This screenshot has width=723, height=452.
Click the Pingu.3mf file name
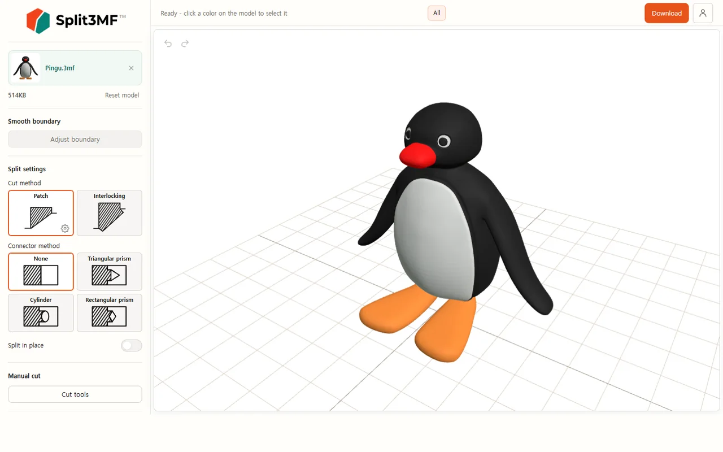tap(60, 68)
